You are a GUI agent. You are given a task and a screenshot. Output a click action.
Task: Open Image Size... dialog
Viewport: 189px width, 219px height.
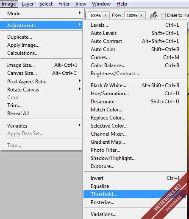(x=41, y=65)
